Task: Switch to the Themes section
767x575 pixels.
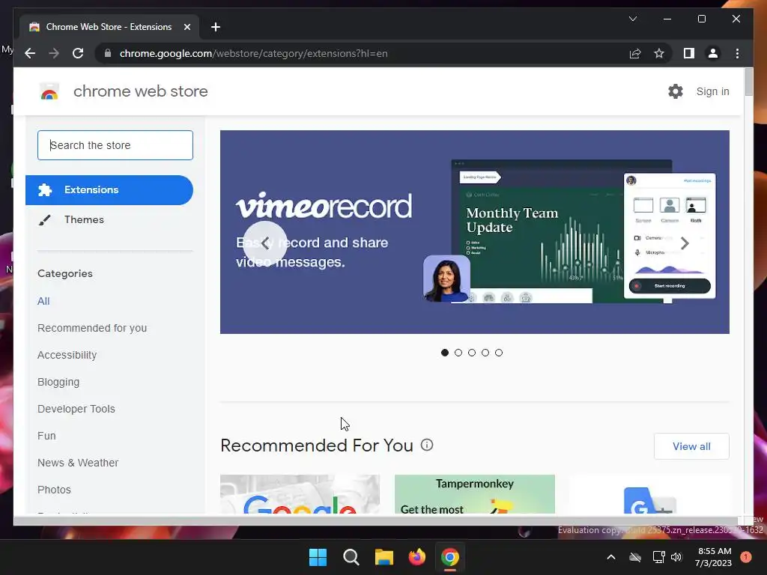Action: pos(84,219)
